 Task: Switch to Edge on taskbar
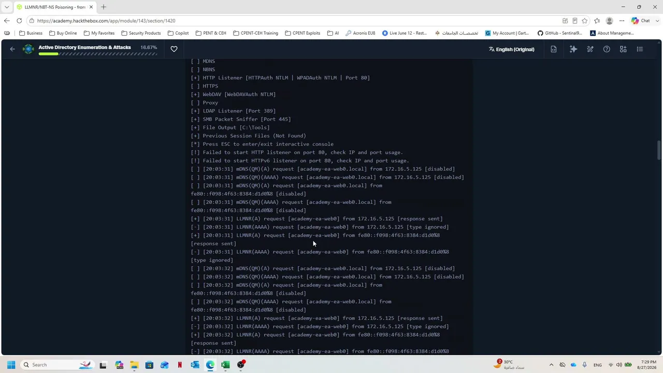[x=210, y=365]
